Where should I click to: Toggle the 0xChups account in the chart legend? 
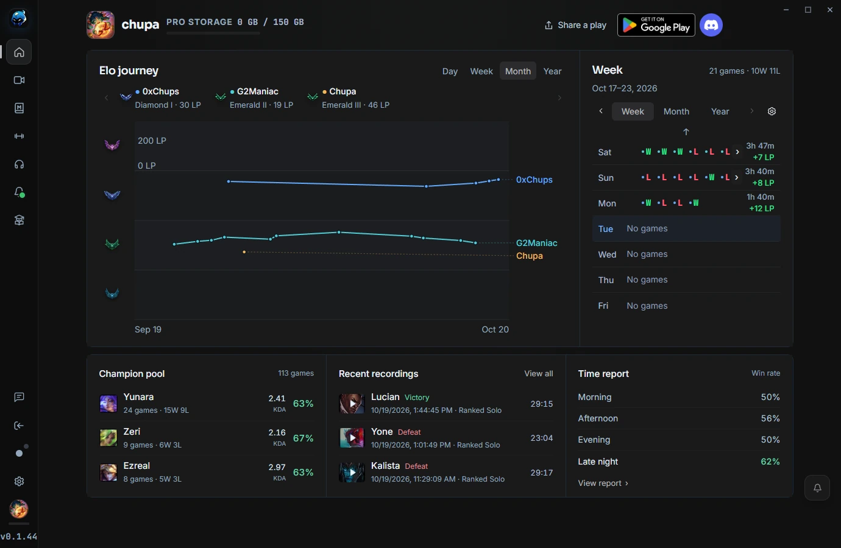tap(161, 97)
